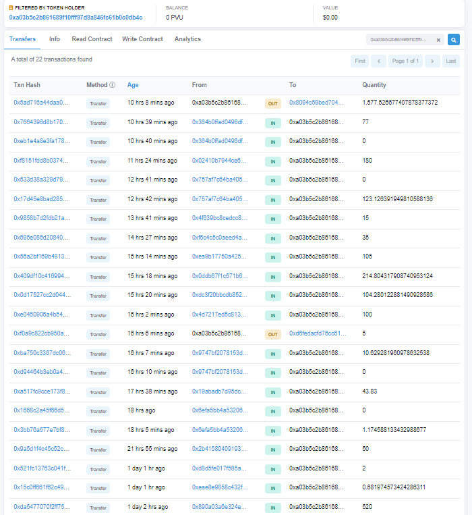Clear the address filter with the X
This screenshot has height=515, width=472.
438,40
